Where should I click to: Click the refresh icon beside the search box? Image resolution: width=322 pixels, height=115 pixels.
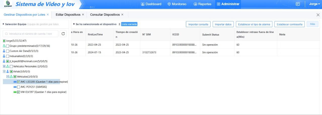pos(64,34)
